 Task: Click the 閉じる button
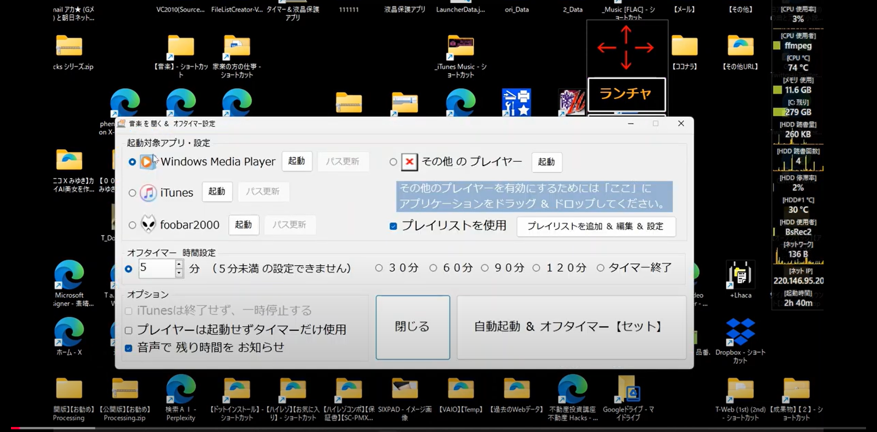[412, 327]
